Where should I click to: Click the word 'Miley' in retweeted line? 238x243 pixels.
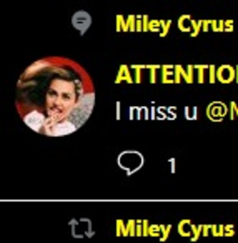[143, 229]
